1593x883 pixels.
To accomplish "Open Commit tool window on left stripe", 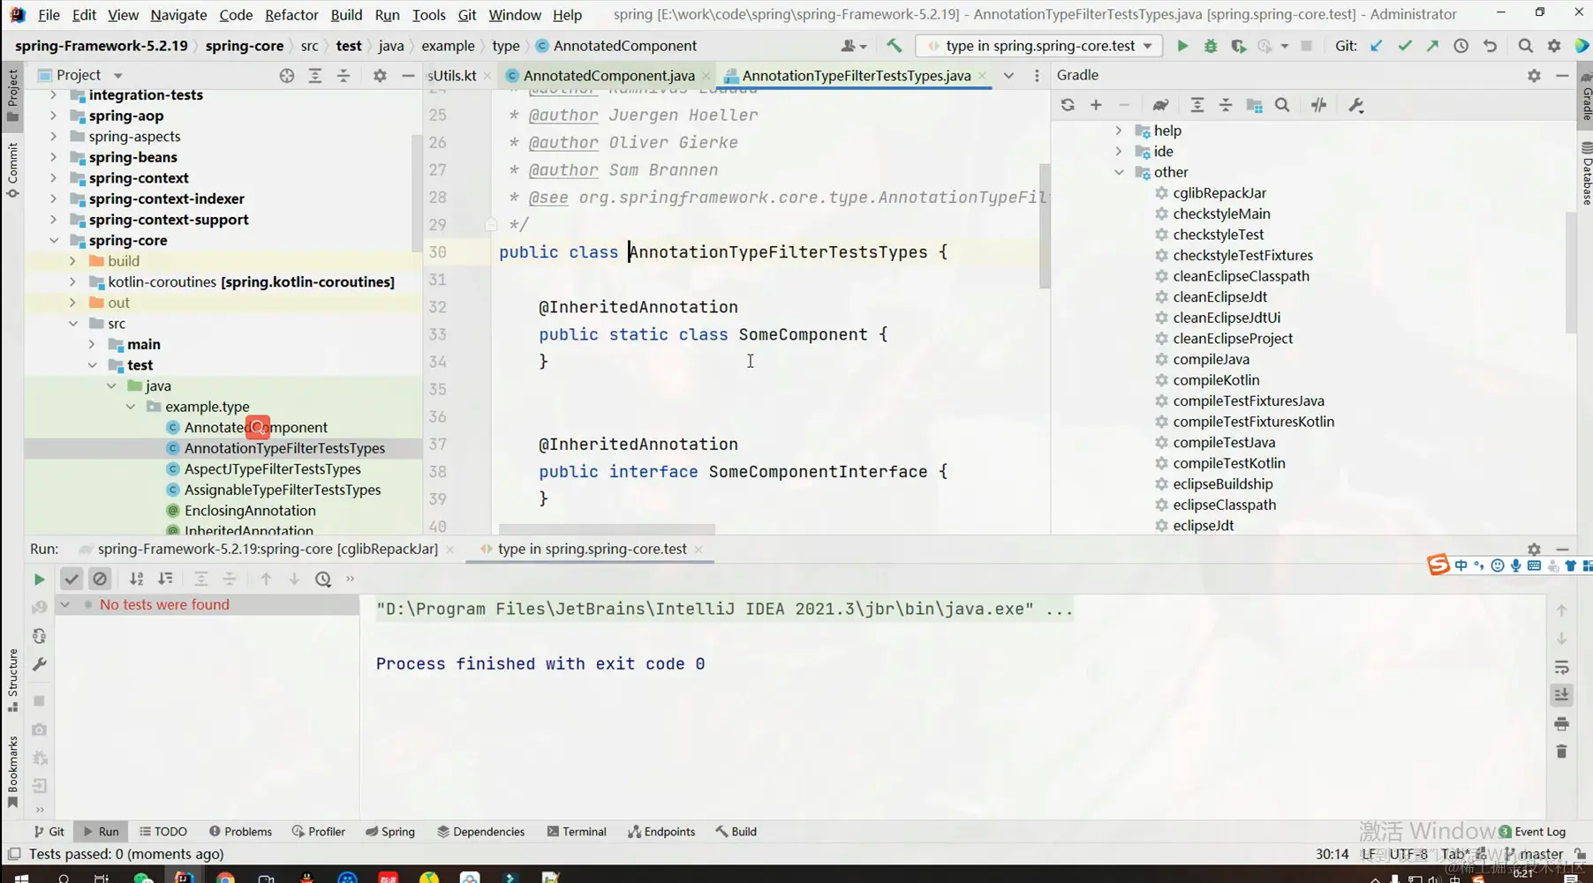I will coord(12,168).
